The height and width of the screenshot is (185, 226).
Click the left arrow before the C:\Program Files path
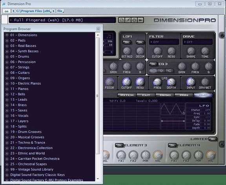click(13, 11)
